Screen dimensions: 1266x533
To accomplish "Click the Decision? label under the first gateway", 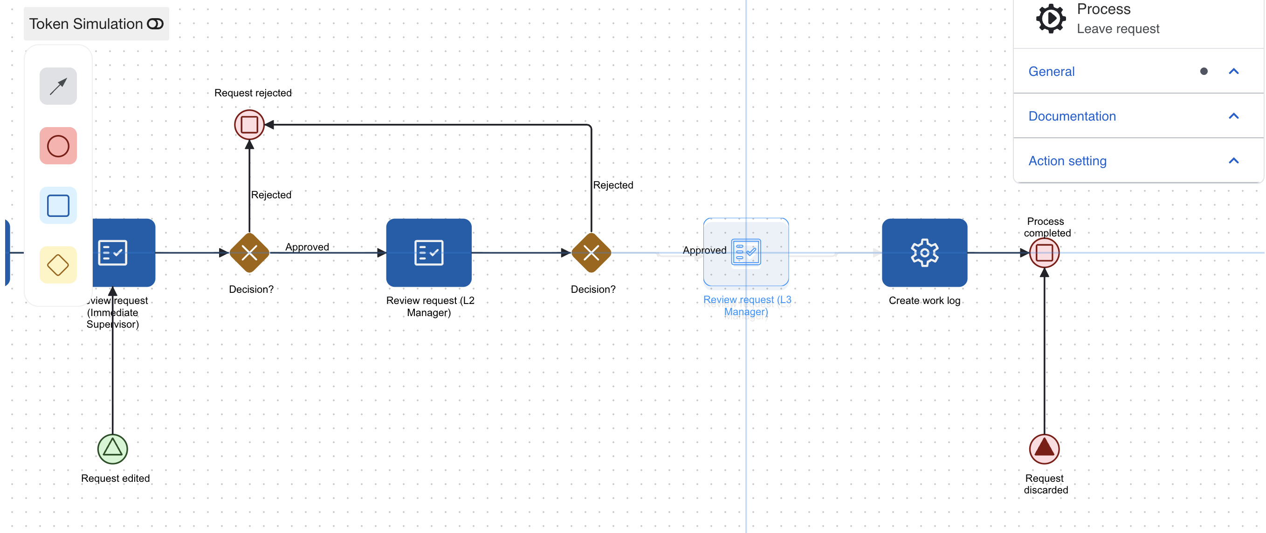I will pyautogui.click(x=251, y=289).
